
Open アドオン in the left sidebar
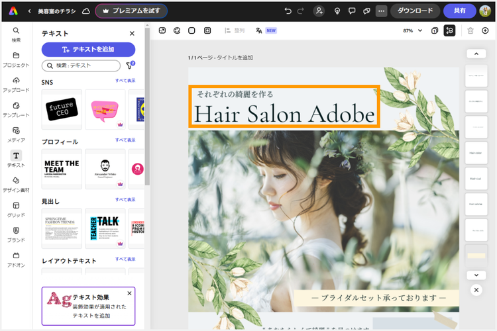[x=16, y=260]
